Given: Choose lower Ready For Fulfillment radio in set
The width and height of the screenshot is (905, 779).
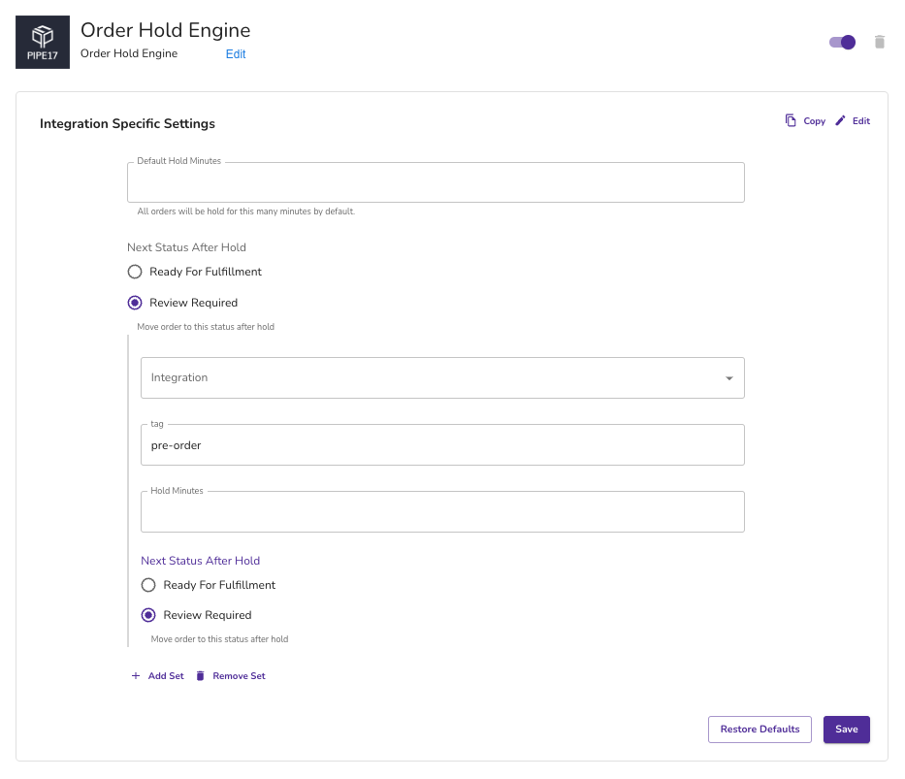Looking at the screenshot, I should click(x=148, y=585).
